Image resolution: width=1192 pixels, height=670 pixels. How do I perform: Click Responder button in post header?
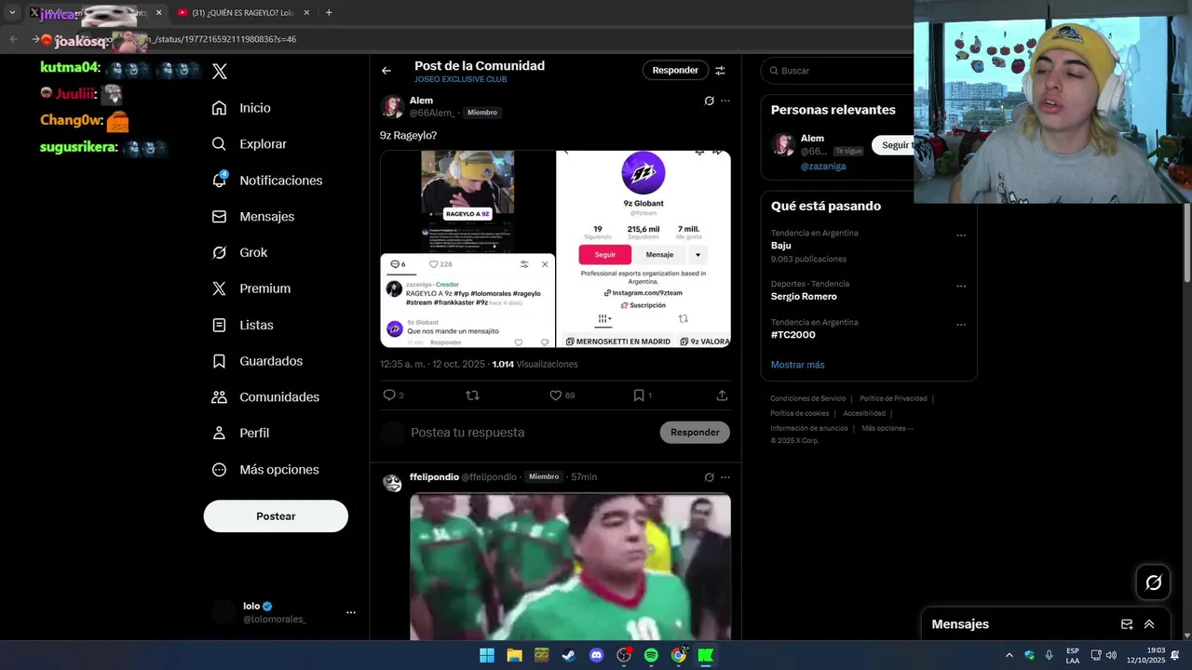point(675,70)
